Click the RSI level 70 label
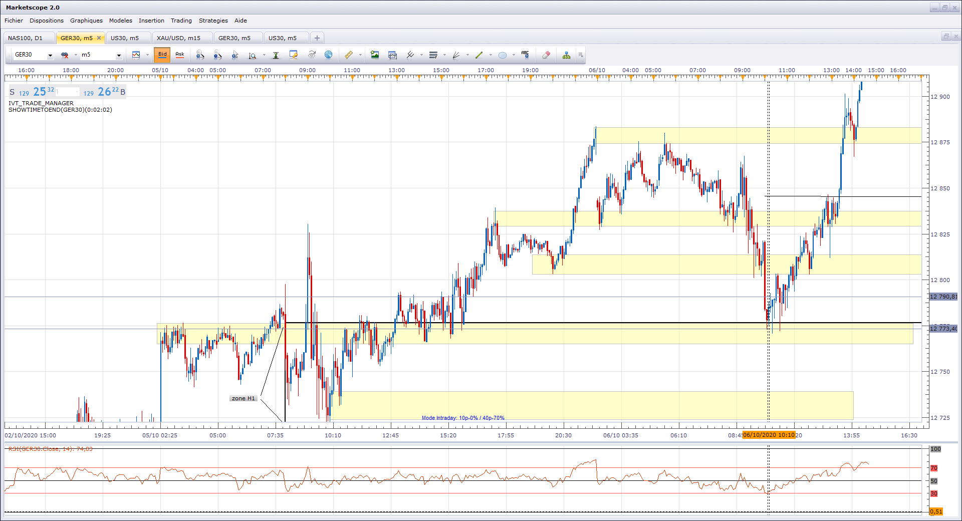The image size is (962, 521). 934,468
